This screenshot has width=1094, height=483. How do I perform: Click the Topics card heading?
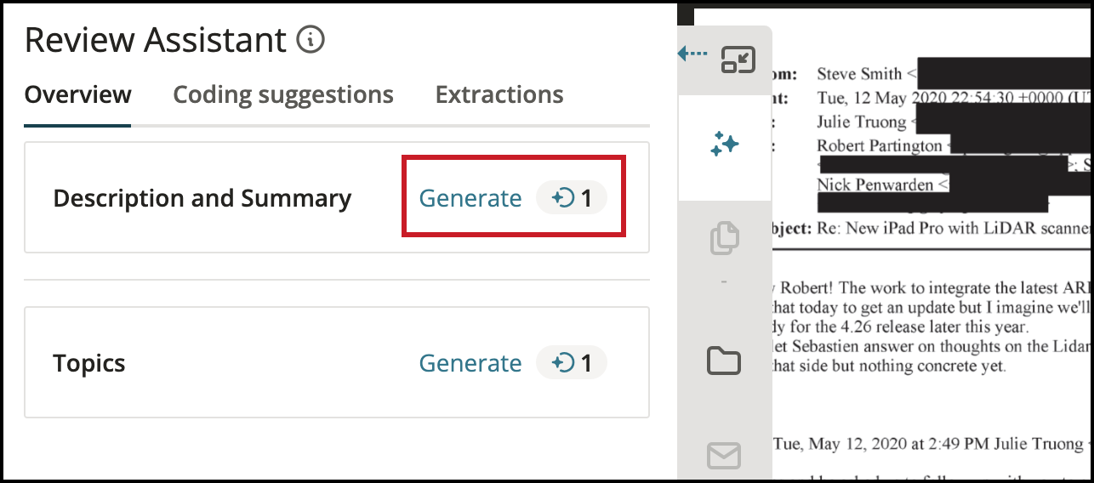click(89, 363)
